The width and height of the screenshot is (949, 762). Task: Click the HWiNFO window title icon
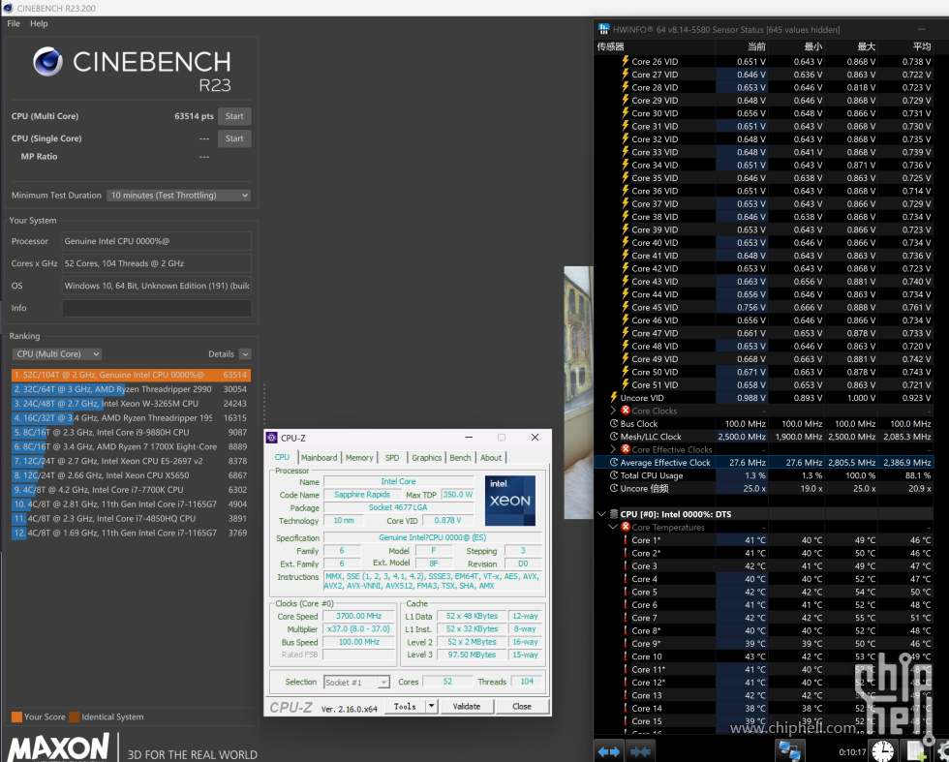coord(603,29)
